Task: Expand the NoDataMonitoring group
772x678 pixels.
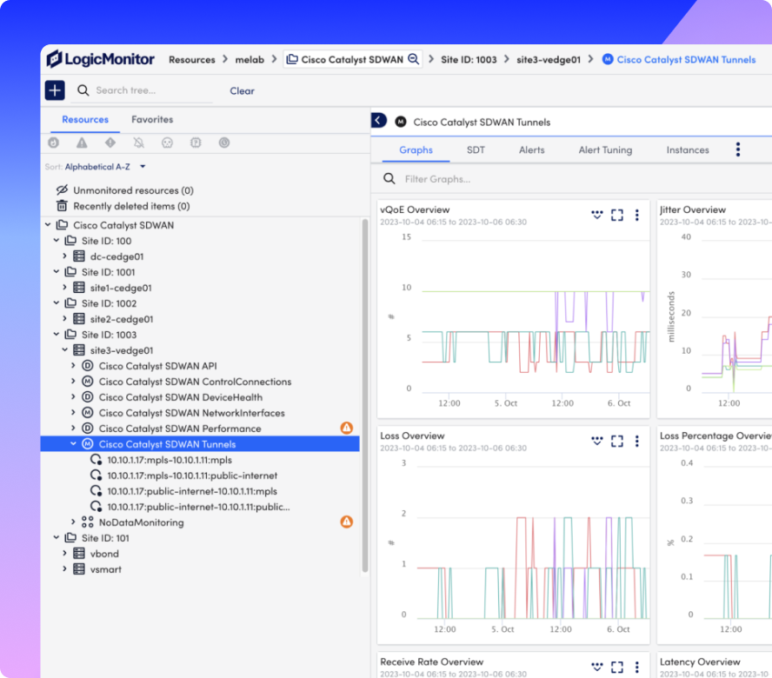Action: [73, 522]
